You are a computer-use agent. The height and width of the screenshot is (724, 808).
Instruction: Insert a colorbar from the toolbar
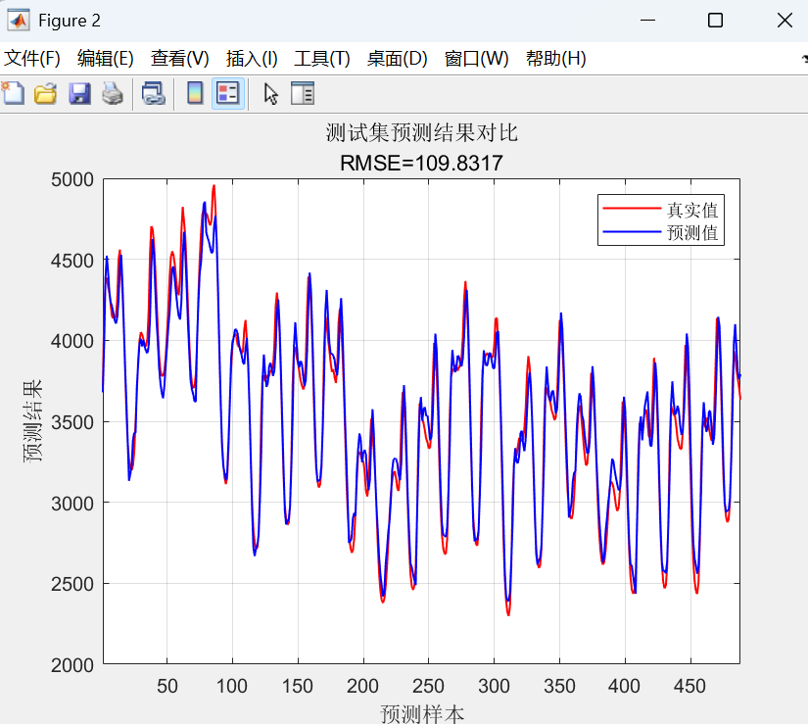[x=195, y=94]
